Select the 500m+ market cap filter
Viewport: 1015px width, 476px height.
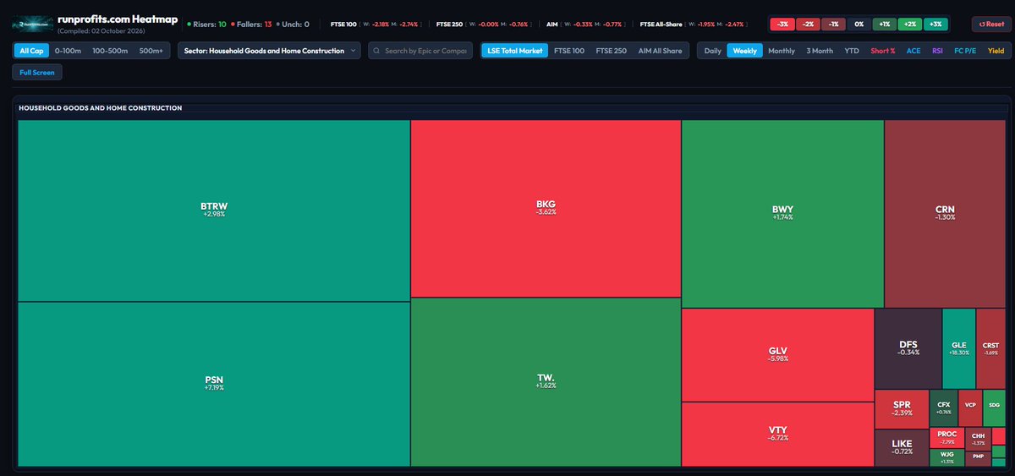pos(151,51)
